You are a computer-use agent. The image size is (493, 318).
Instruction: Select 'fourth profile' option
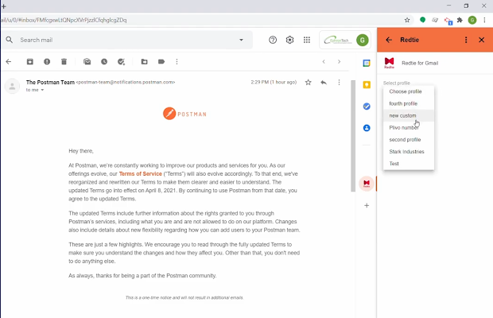[409, 103]
